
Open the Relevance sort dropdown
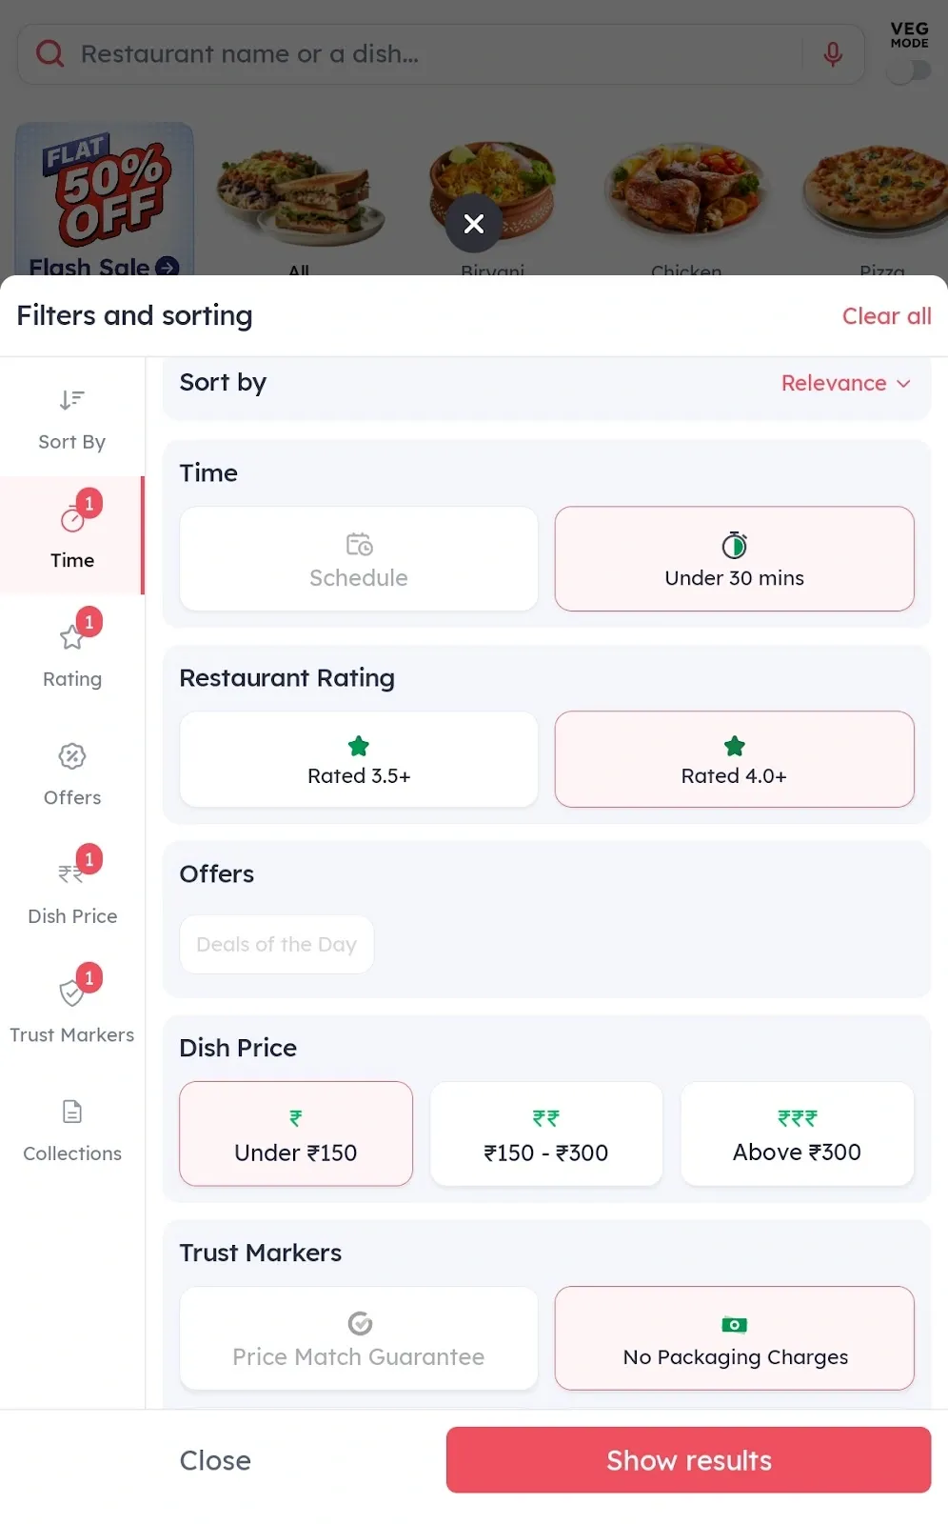846,383
